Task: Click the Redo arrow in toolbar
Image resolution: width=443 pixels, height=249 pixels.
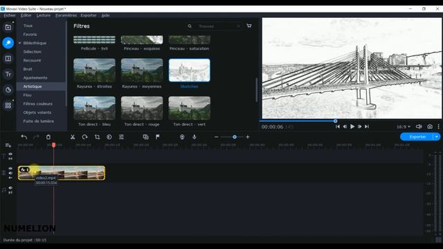Action: click(x=36, y=137)
